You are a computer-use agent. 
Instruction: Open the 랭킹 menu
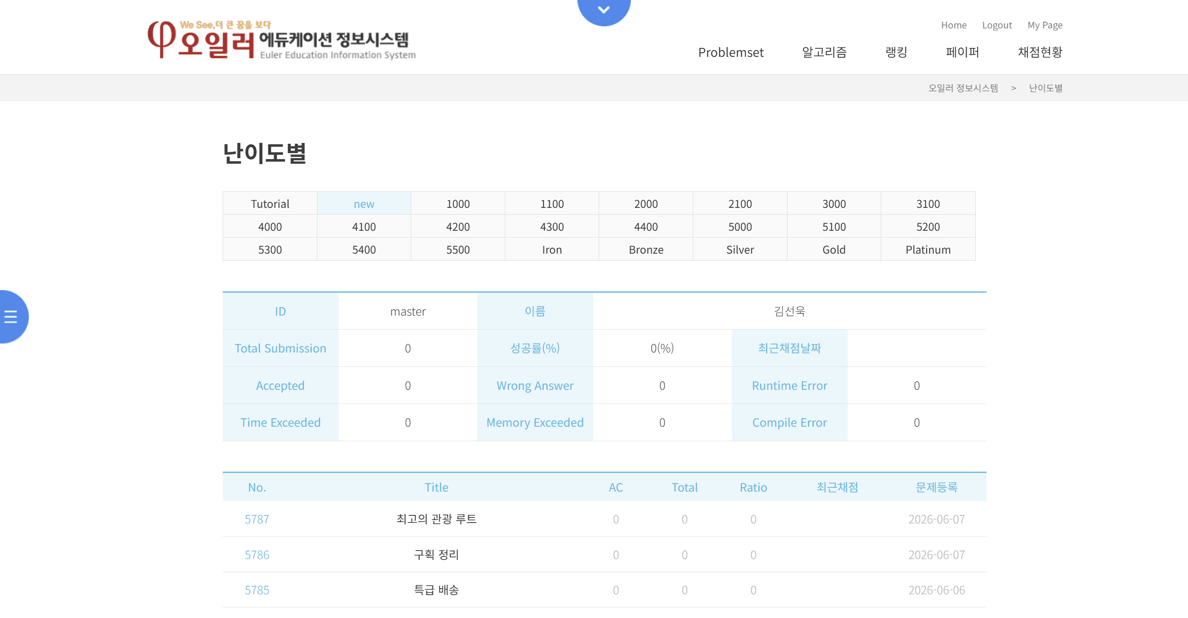(896, 52)
